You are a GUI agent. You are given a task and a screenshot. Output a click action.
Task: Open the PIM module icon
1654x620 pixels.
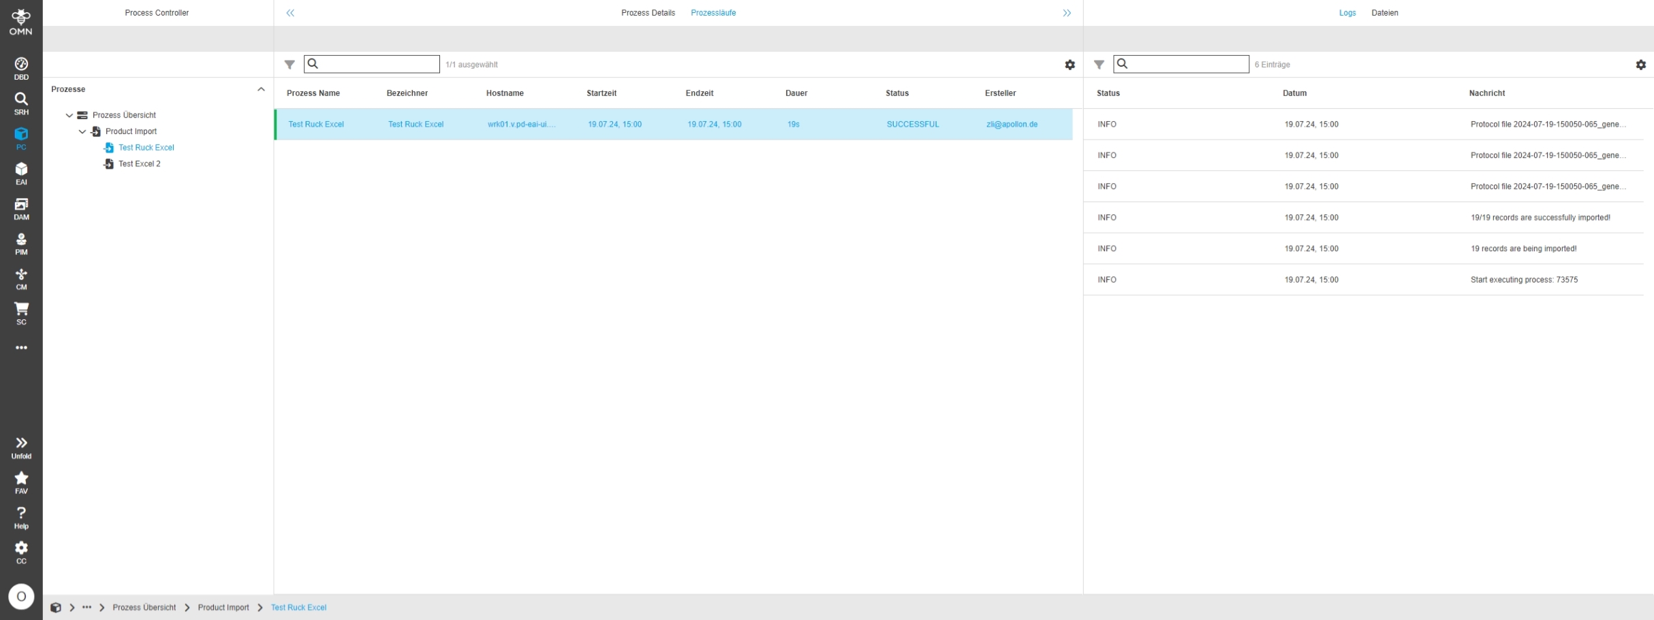[x=21, y=244]
